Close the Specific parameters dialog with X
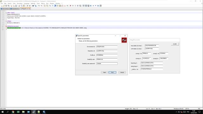 [x=125, y=36]
